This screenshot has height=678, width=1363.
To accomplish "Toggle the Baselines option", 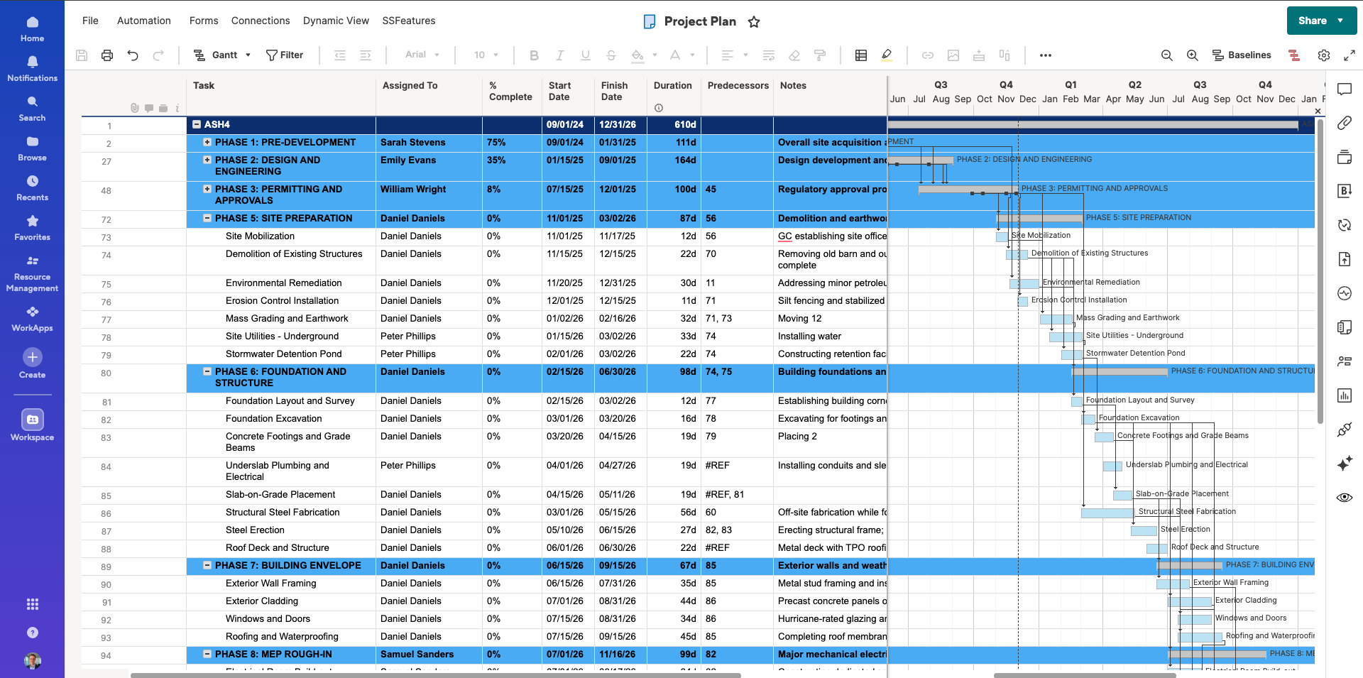I will click(1242, 55).
